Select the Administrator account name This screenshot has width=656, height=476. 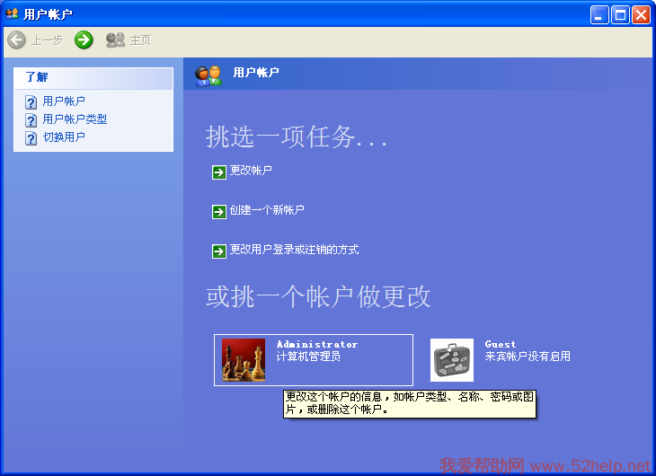click(x=316, y=344)
